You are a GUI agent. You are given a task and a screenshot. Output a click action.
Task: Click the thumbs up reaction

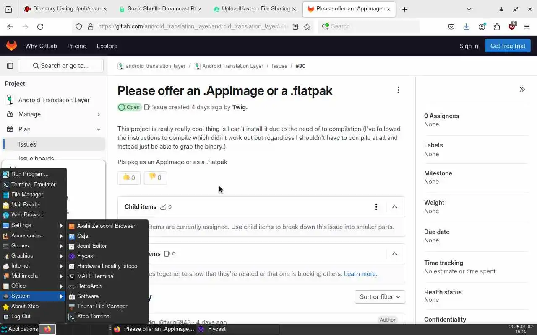[129, 178]
